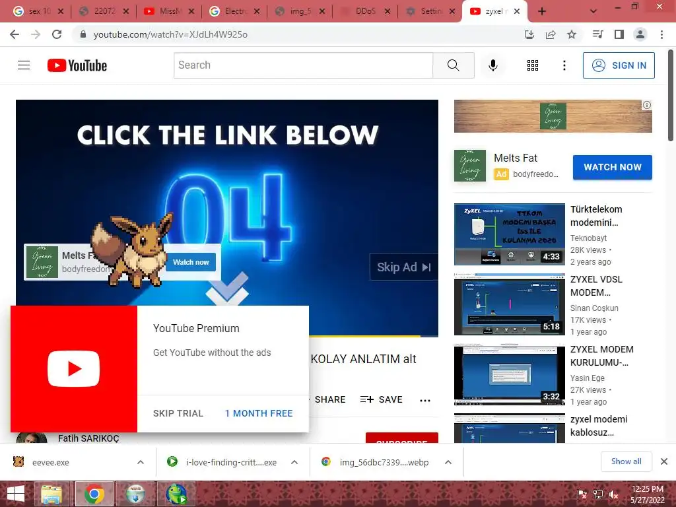Choose SKIP TRIAL in Premium popup
Viewport: 676px width, 507px height.
click(x=178, y=413)
